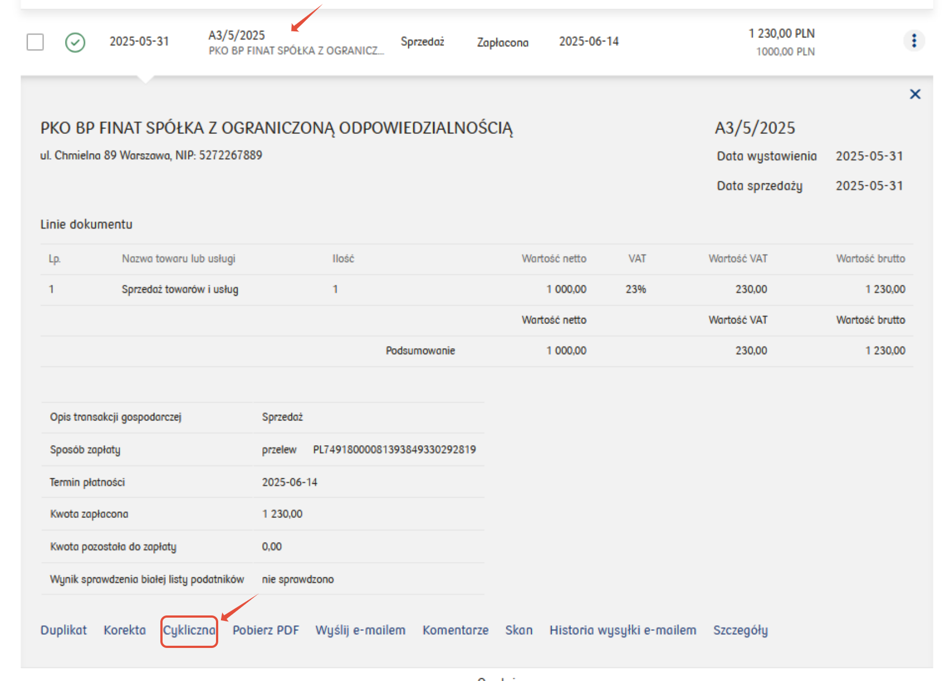Create recurring invoice via Cykliczna
The width and height of the screenshot is (950, 681).
tap(189, 630)
